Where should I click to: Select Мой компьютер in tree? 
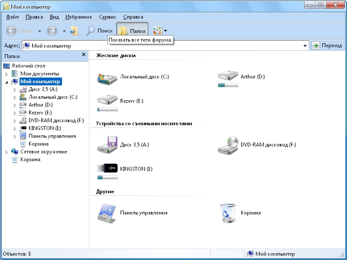[x=40, y=81]
